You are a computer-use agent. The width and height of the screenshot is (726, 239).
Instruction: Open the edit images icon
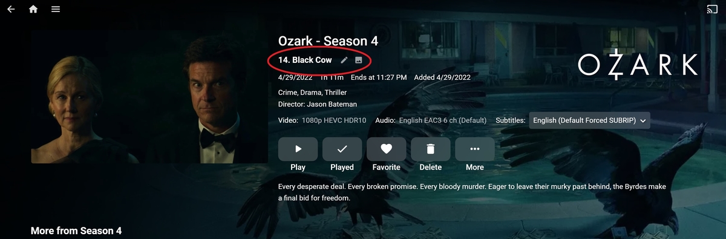(x=359, y=61)
